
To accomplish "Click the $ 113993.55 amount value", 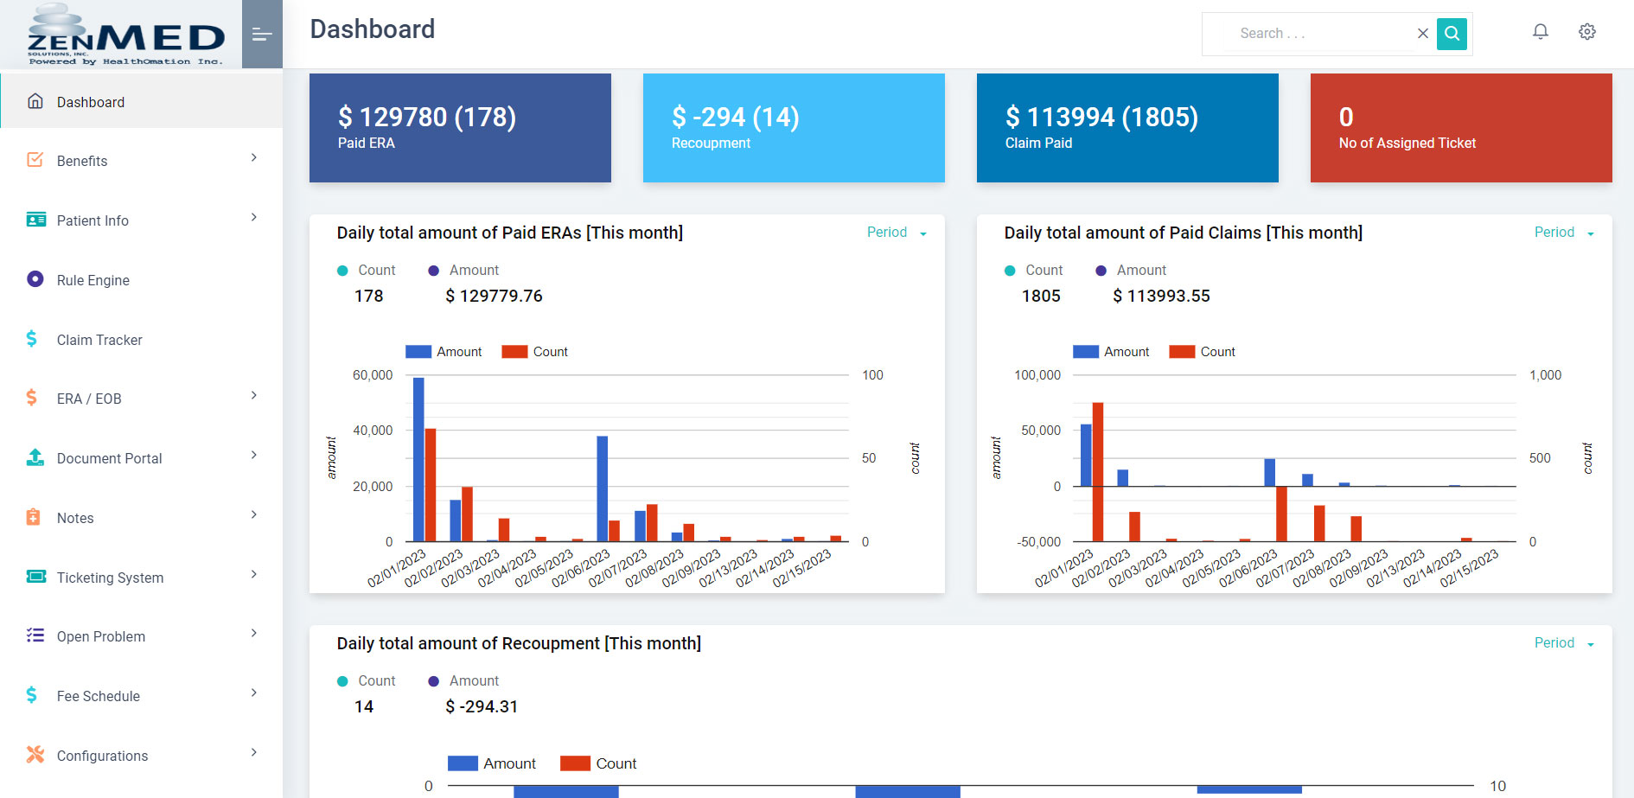I will click(1161, 297).
